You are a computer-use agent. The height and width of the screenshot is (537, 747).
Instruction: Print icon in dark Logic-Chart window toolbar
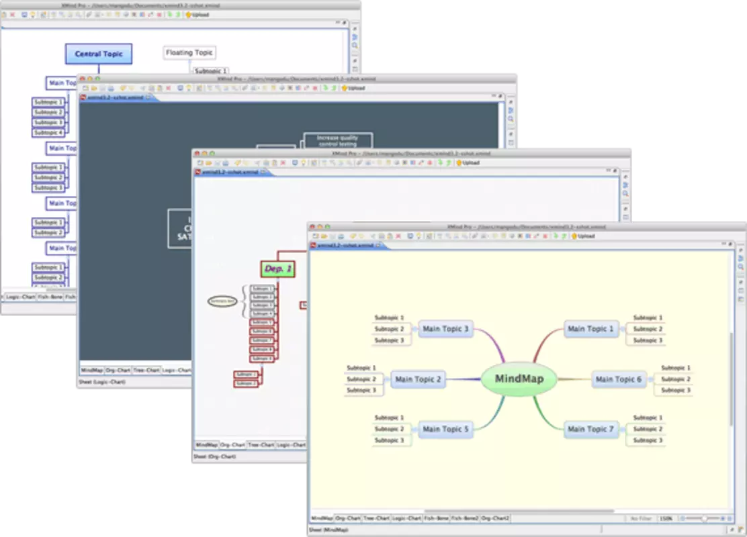pos(111,89)
